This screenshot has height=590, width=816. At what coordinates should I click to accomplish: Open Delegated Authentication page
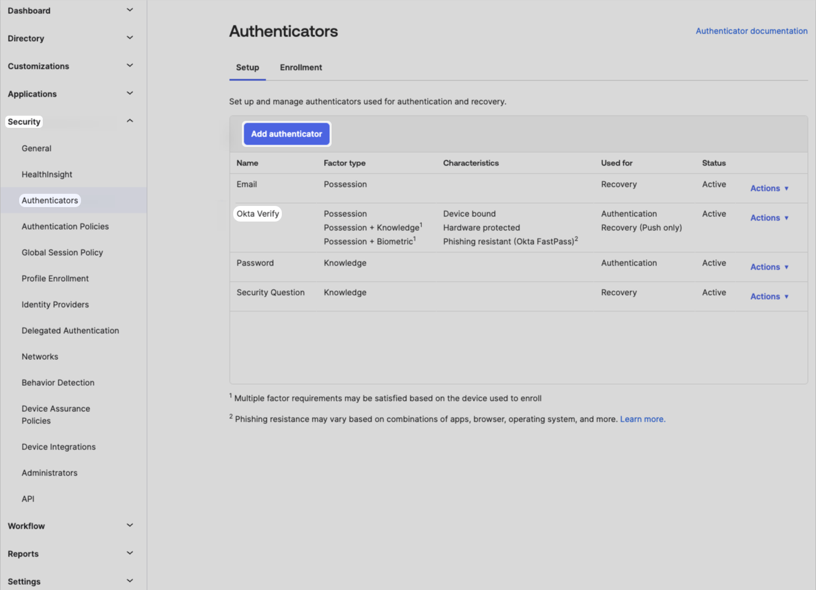70,330
